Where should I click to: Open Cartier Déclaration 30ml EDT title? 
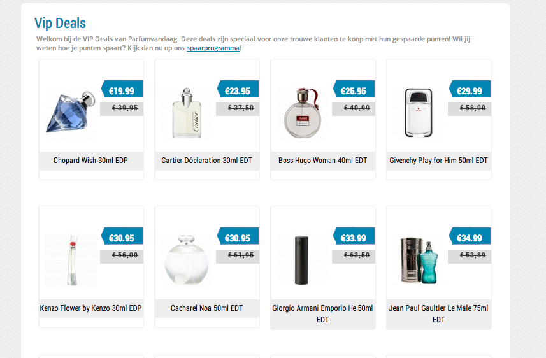click(206, 161)
